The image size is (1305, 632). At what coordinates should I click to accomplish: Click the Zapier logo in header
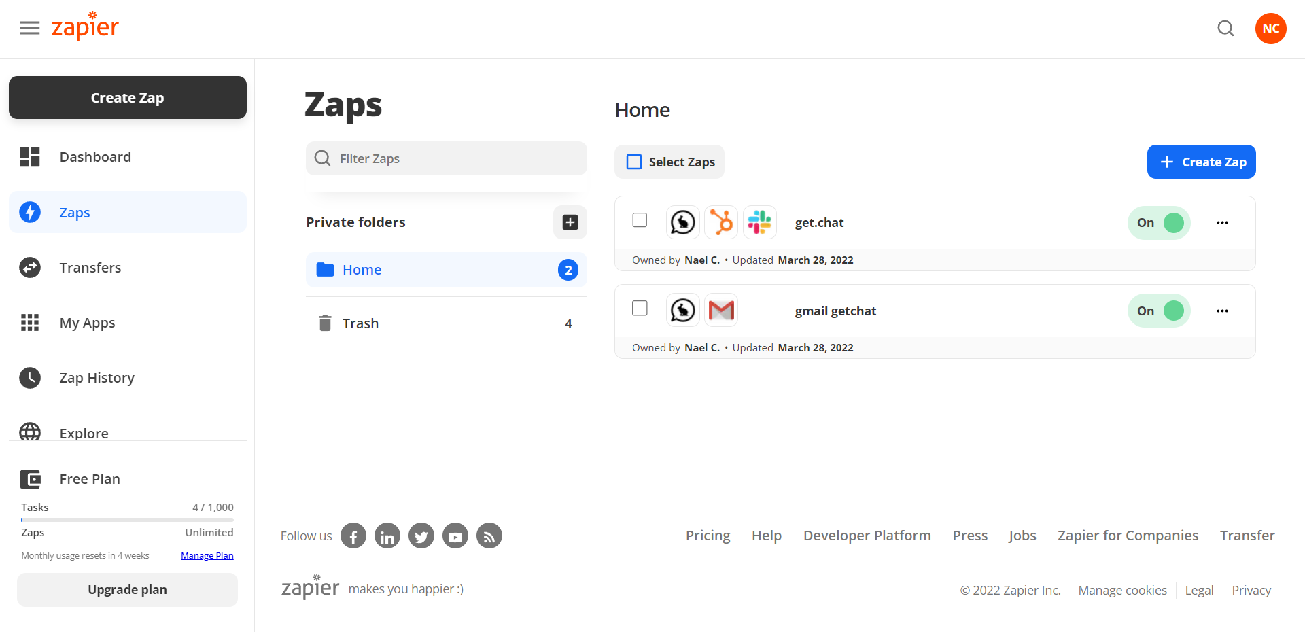(85, 27)
